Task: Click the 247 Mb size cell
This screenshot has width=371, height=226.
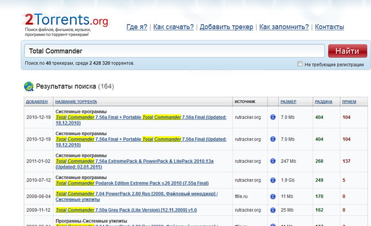Action: coord(288,161)
